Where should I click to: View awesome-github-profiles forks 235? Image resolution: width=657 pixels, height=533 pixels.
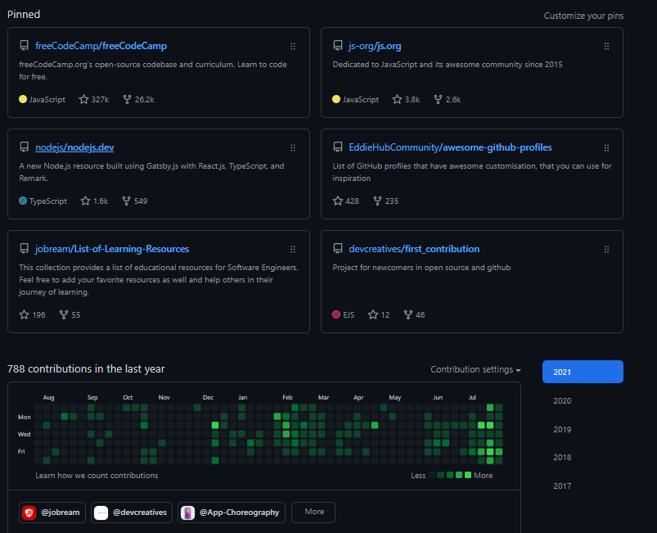point(386,201)
